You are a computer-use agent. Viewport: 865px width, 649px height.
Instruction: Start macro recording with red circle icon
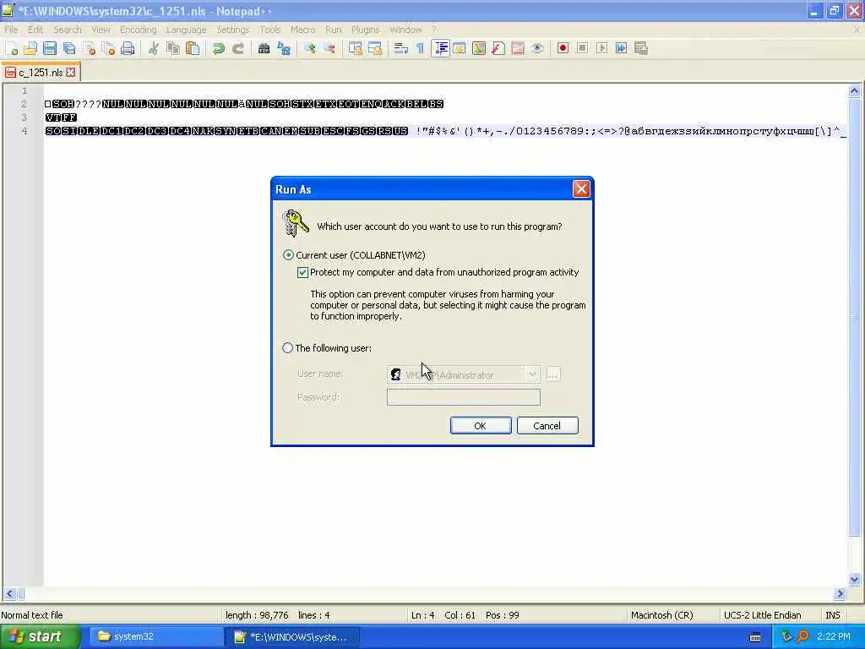tap(563, 48)
